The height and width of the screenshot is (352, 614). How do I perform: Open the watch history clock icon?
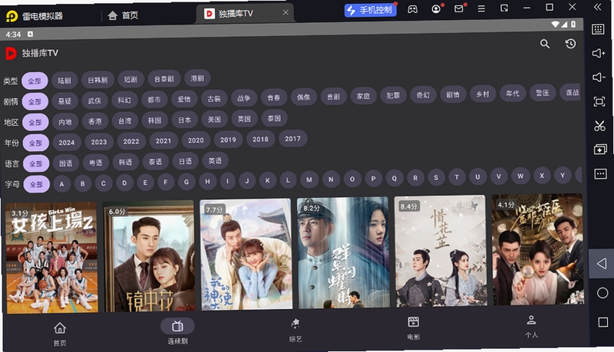pos(570,44)
